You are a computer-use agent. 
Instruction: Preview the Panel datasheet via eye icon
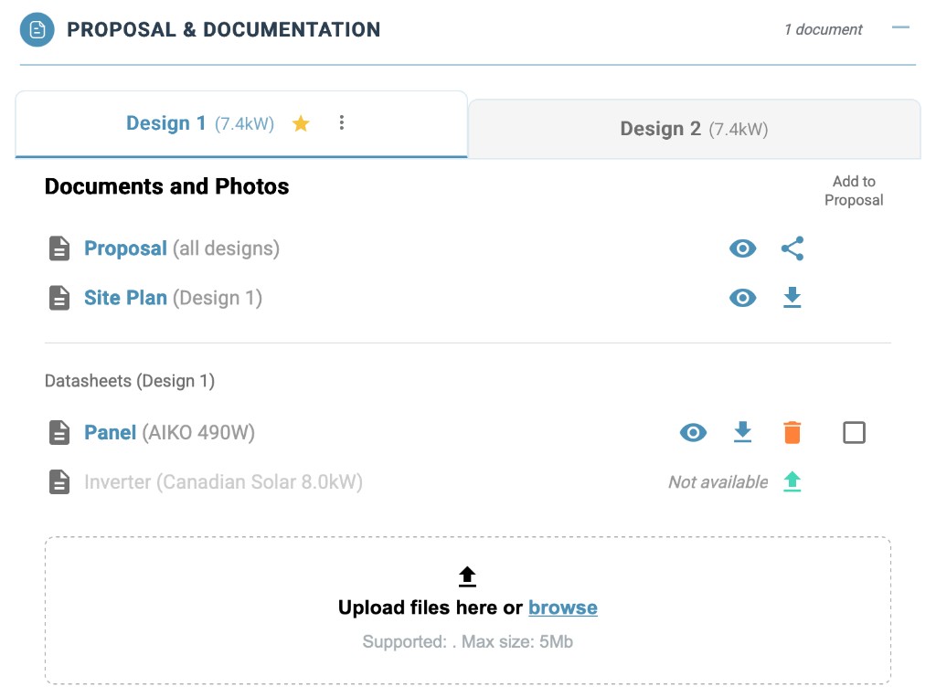coord(693,433)
